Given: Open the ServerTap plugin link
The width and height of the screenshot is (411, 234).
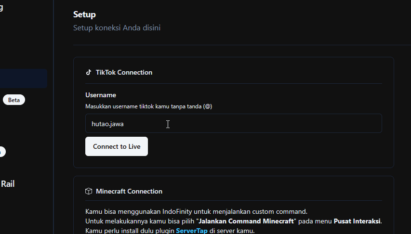Looking at the screenshot, I should tap(191, 231).
